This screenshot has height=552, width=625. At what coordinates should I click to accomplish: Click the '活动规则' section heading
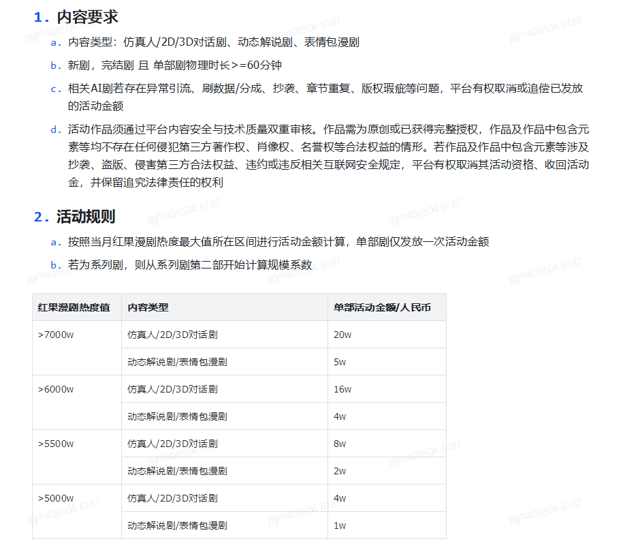click(x=86, y=217)
